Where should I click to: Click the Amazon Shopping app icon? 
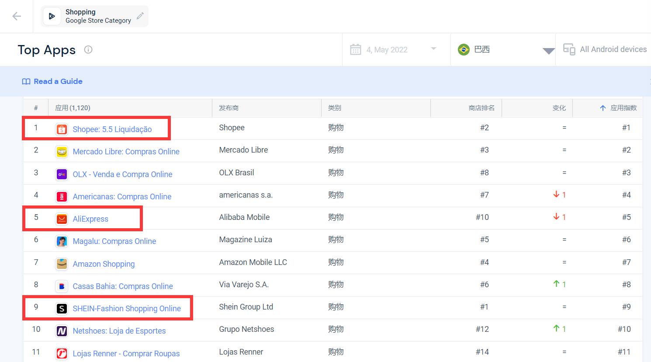[x=62, y=264]
